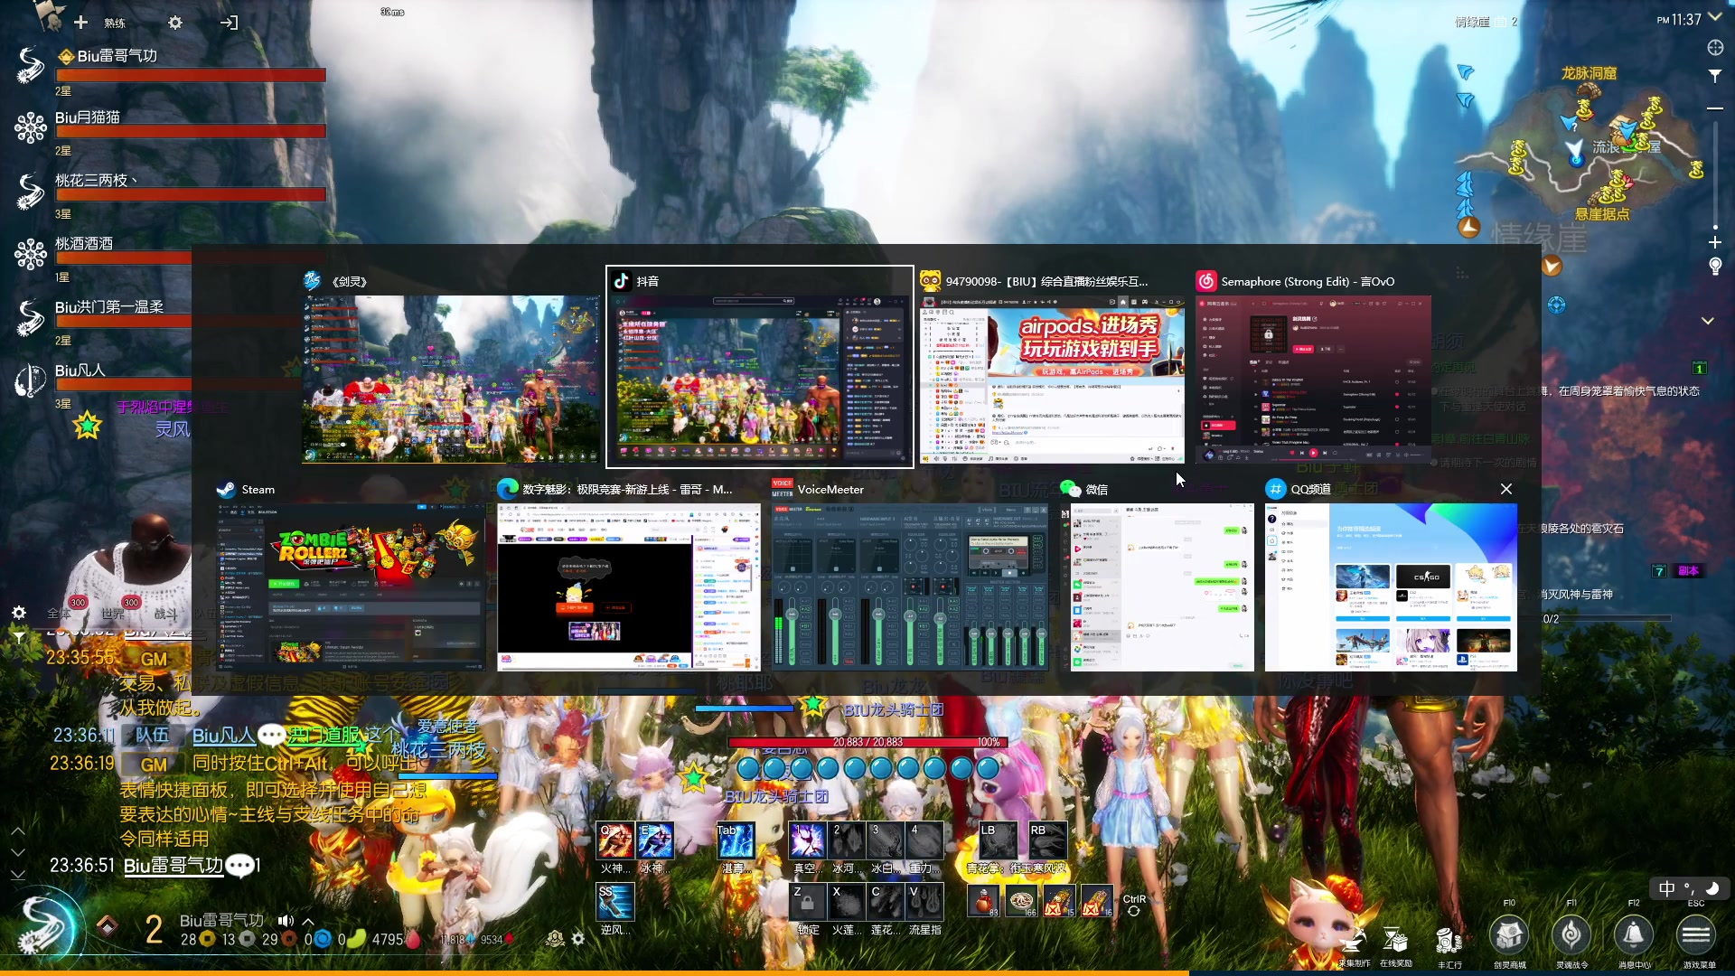
Task: Click the Biu凡人 name link in chat
Action: click(x=223, y=736)
